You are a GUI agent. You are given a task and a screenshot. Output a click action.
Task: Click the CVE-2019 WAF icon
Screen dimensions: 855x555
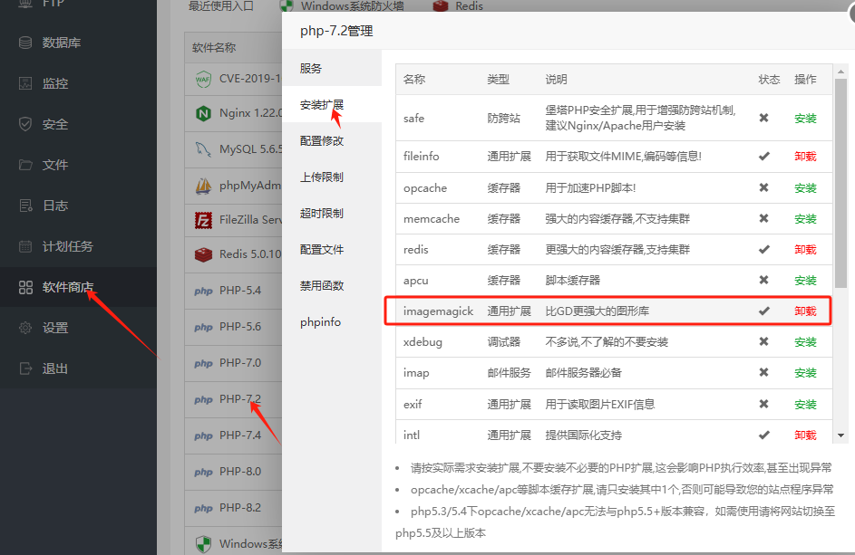203,80
